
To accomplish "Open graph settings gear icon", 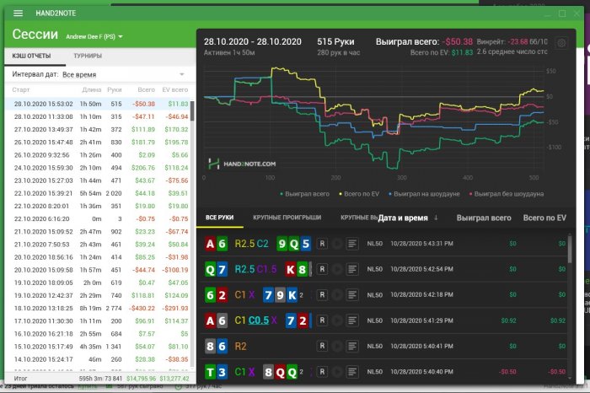I will [561, 42].
